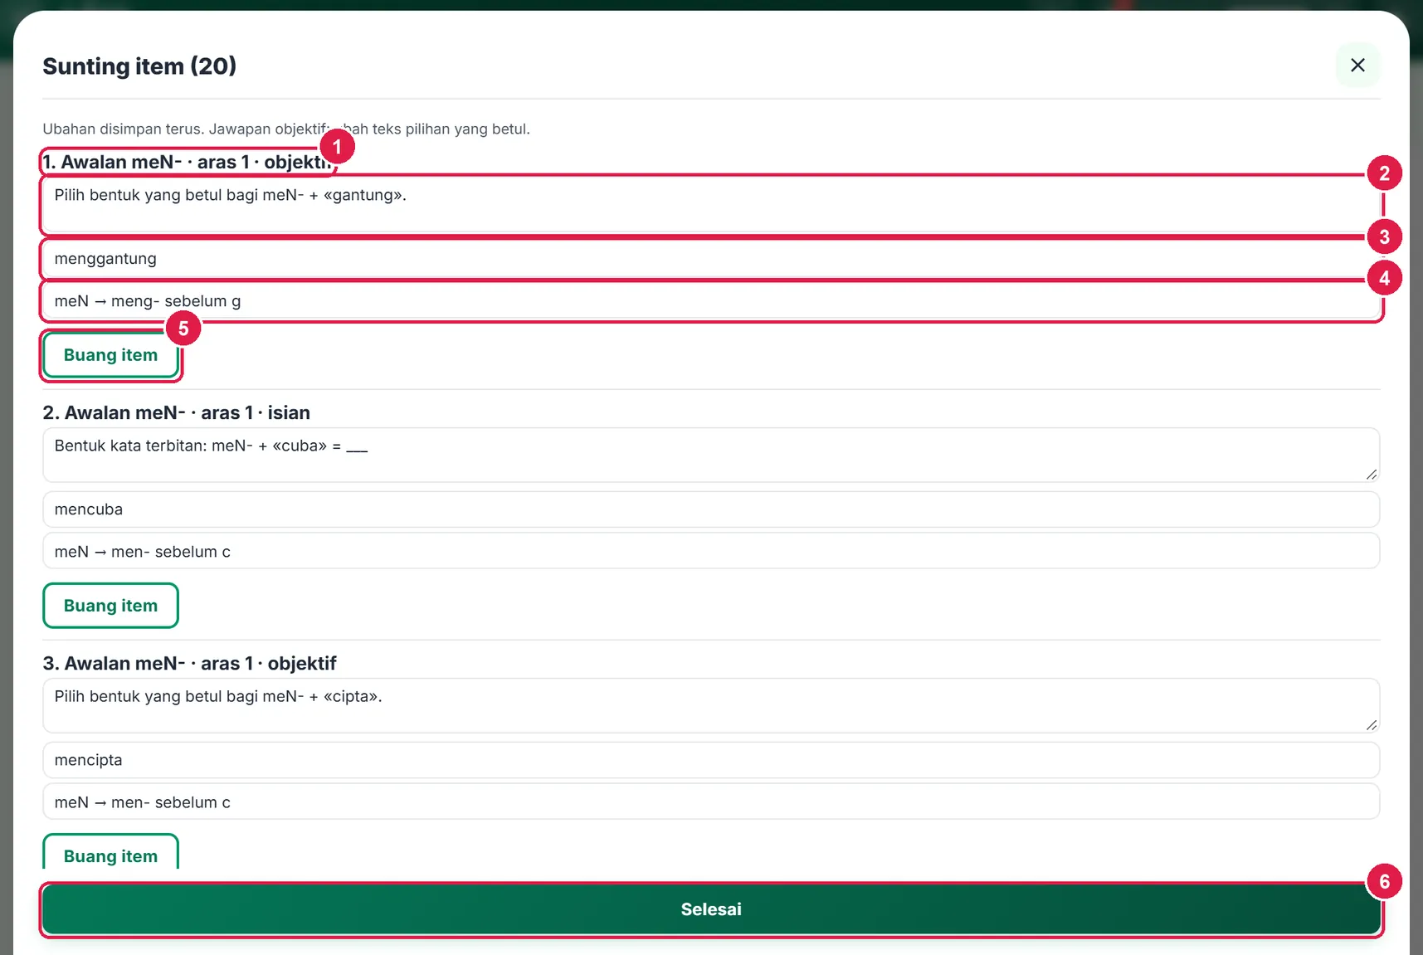Grab the resize handle of the «cipta» textarea
The width and height of the screenshot is (1423, 955).
click(x=1372, y=725)
